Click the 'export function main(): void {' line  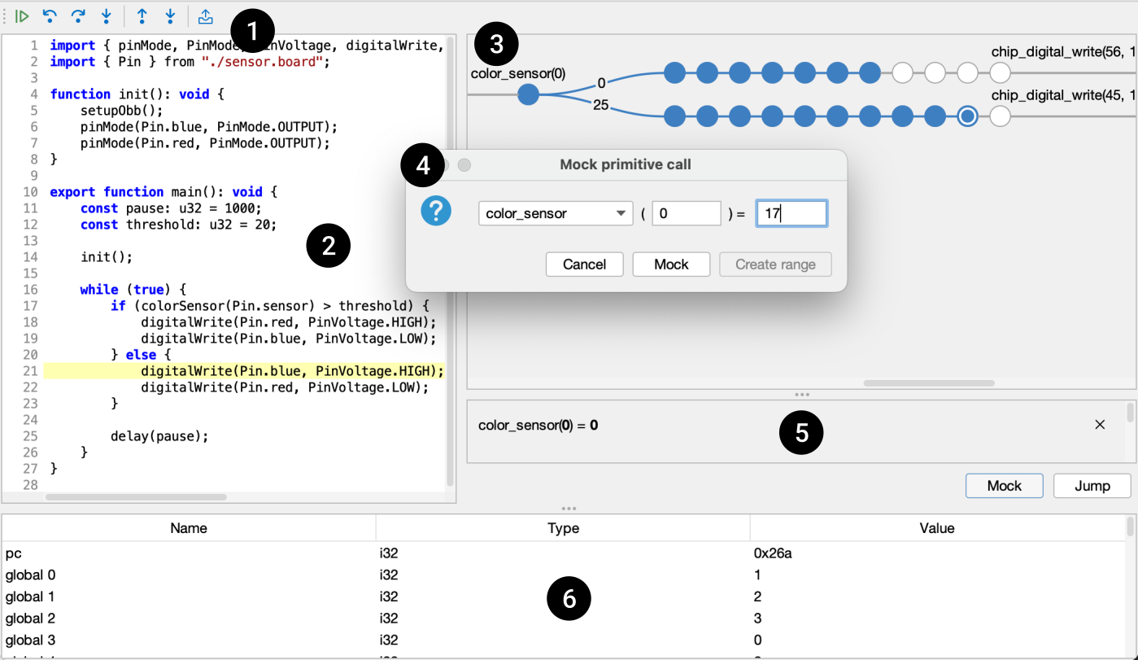pos(164,192)
